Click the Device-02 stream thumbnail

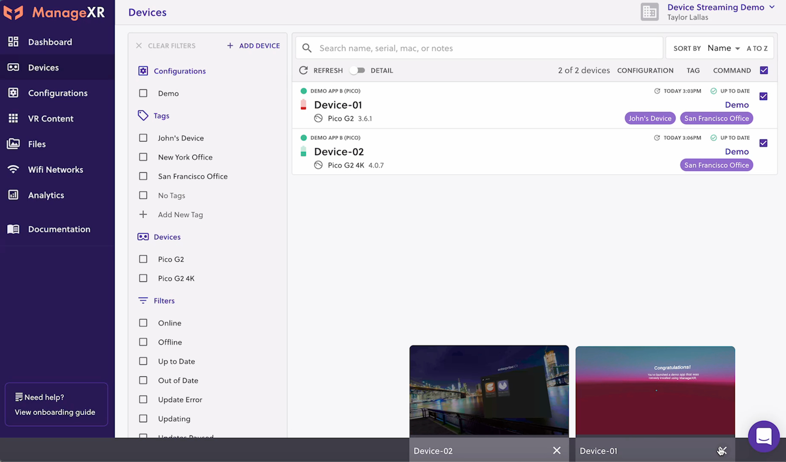(489, 390)
